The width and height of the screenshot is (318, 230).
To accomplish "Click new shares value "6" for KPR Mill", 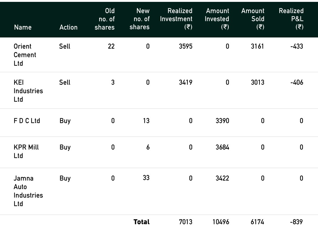I will pyautogui.click(x=148, y=147).
